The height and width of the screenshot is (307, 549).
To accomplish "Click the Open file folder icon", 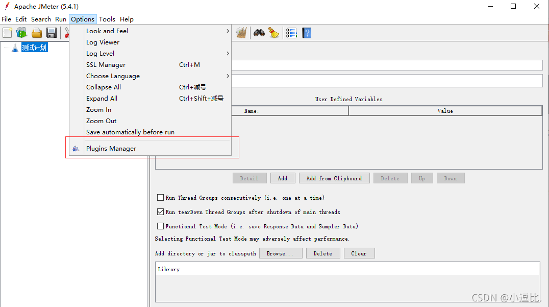I will (x=36, y=33).
